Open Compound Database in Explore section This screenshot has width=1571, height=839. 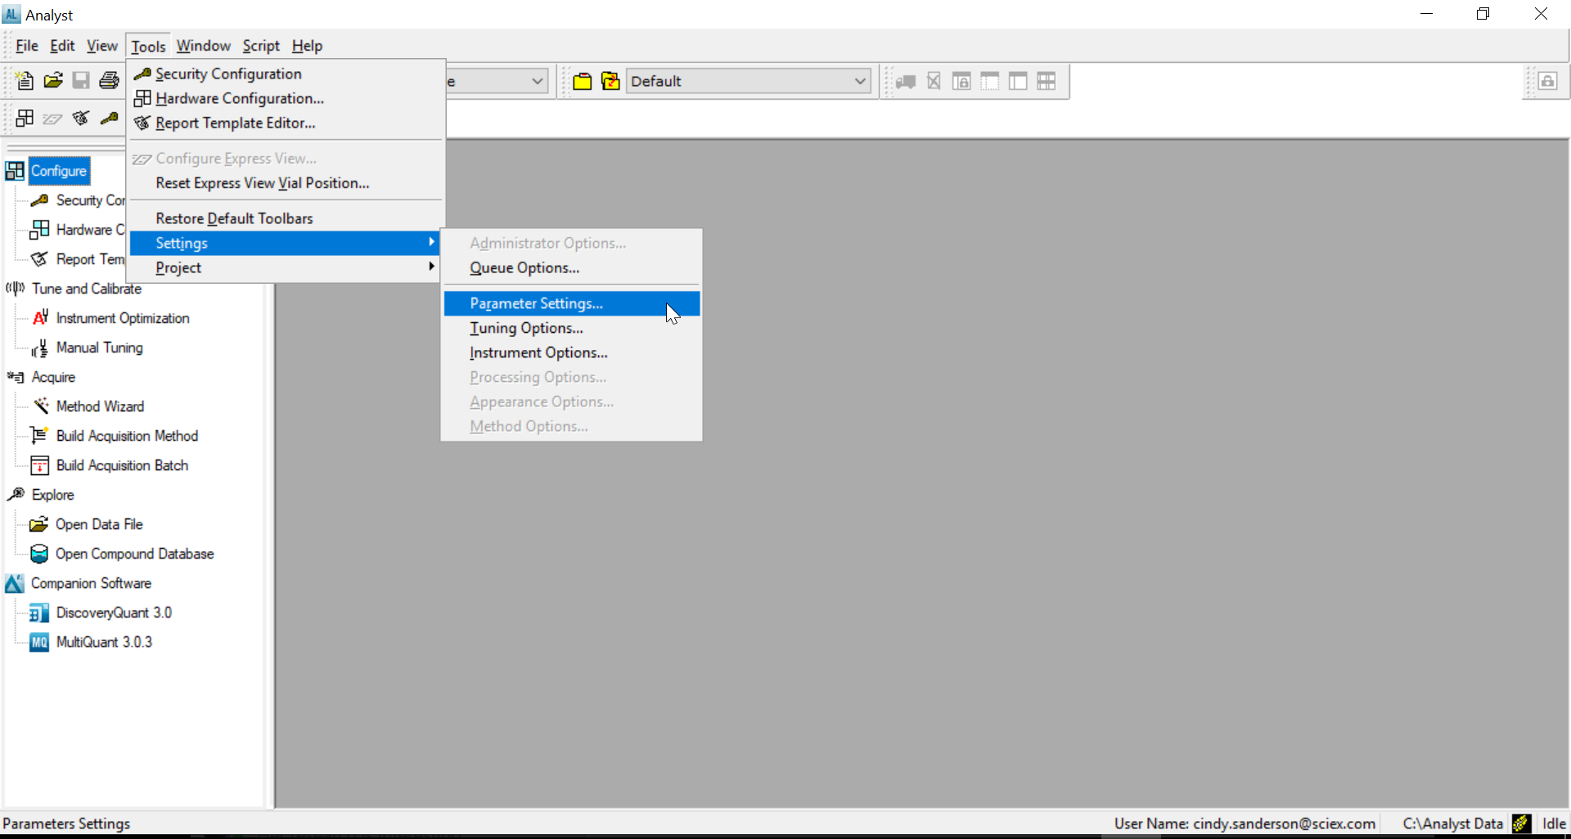coord(134,554)
